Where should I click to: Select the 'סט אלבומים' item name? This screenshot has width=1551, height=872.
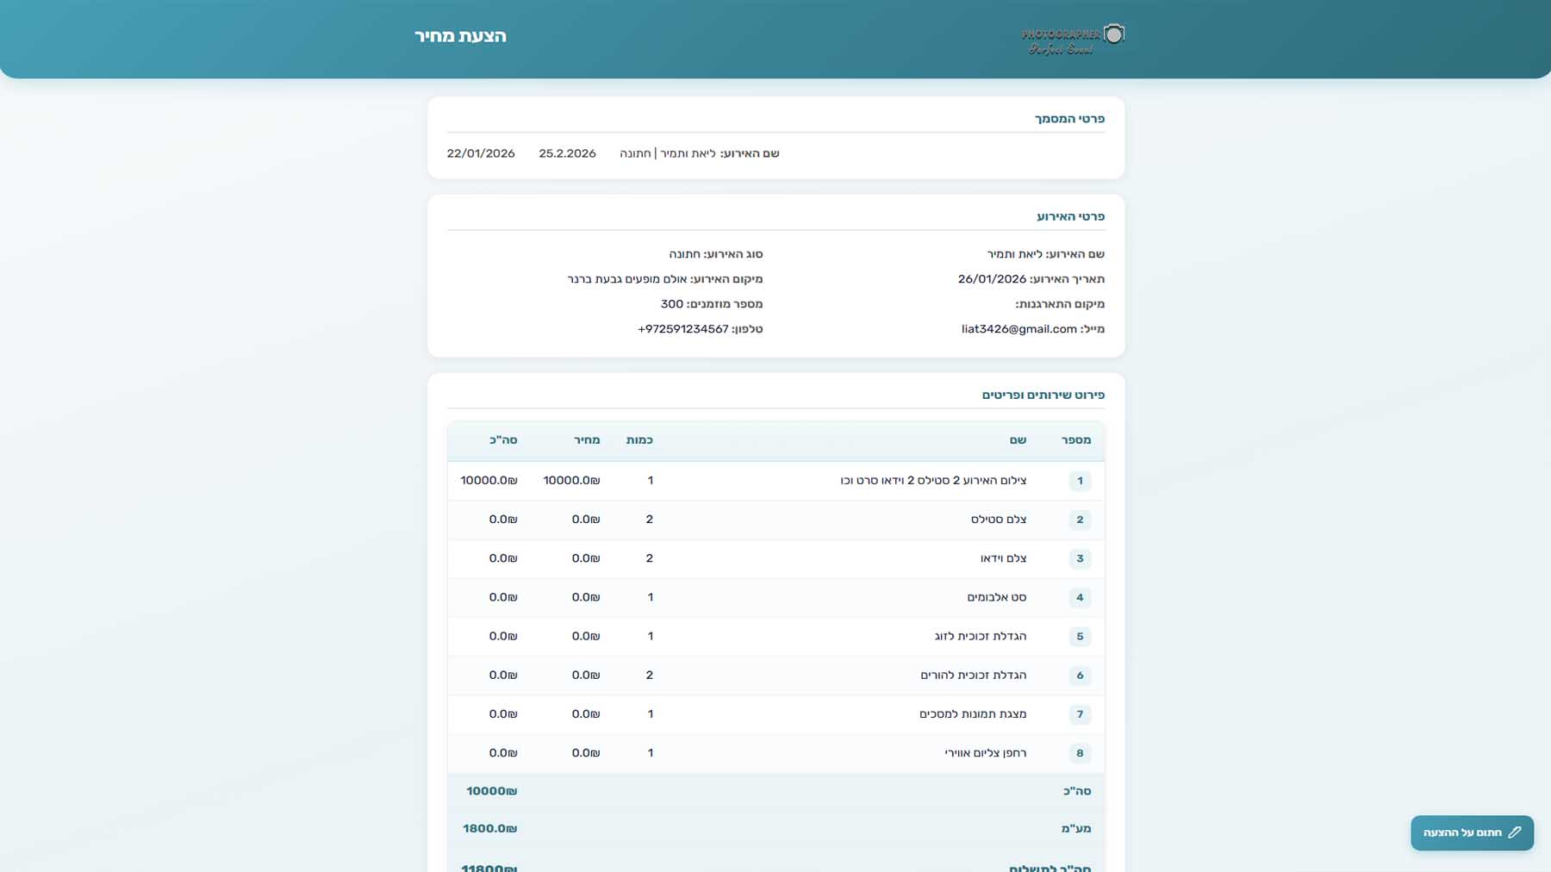(996, 597)
